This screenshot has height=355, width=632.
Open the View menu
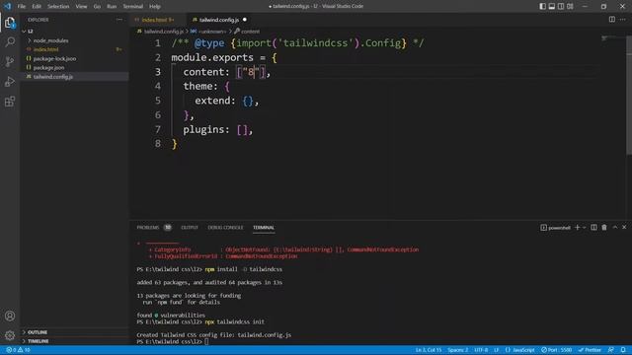point(81,6)
